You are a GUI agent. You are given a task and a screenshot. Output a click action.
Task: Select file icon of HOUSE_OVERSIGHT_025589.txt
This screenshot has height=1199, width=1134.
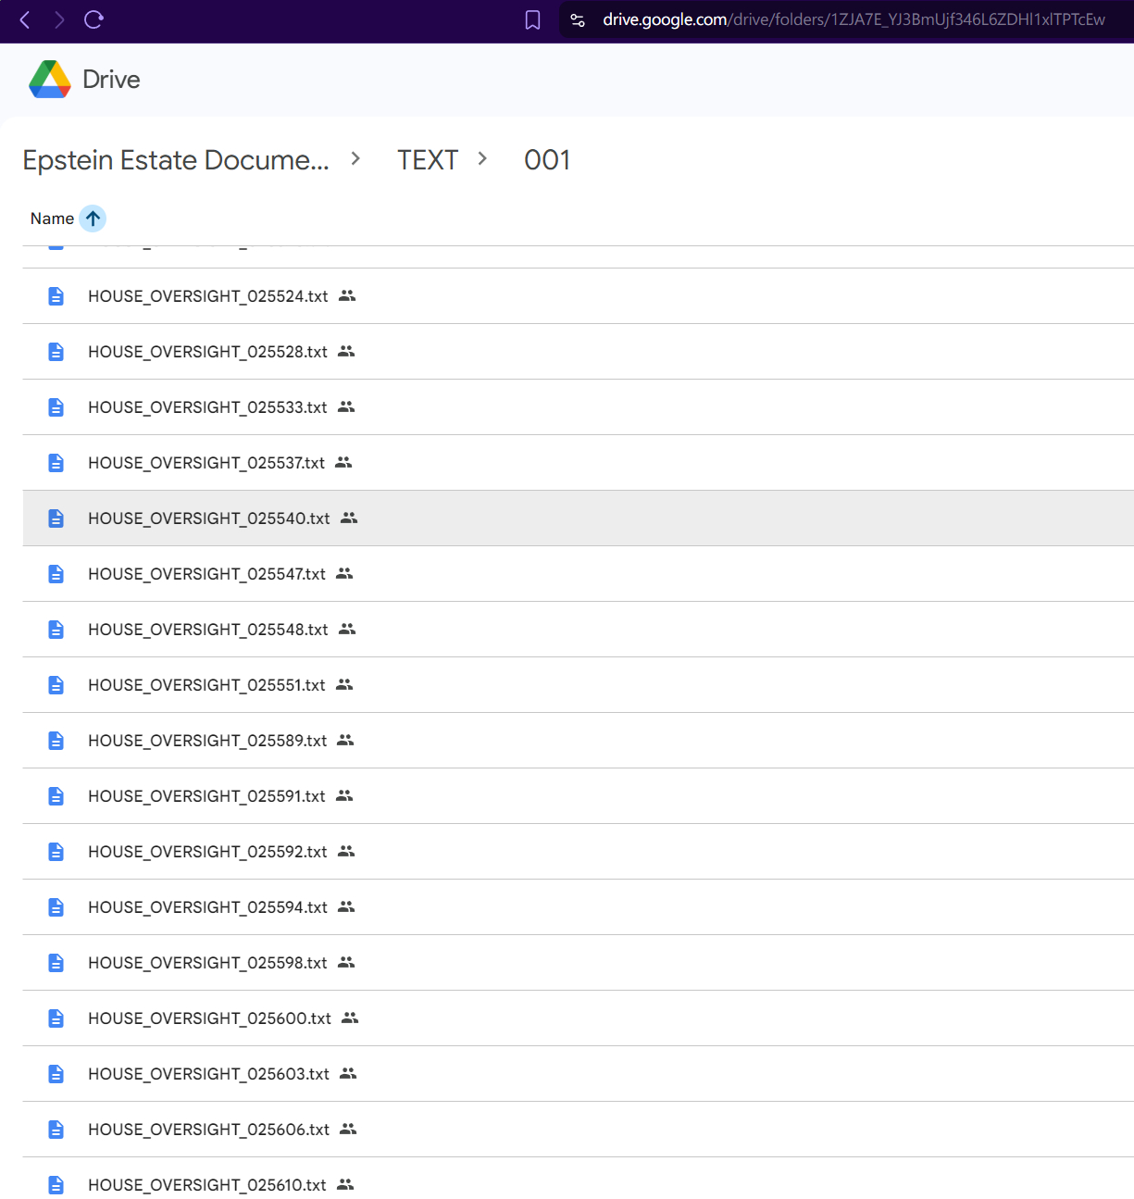click(x=56, y=741)
